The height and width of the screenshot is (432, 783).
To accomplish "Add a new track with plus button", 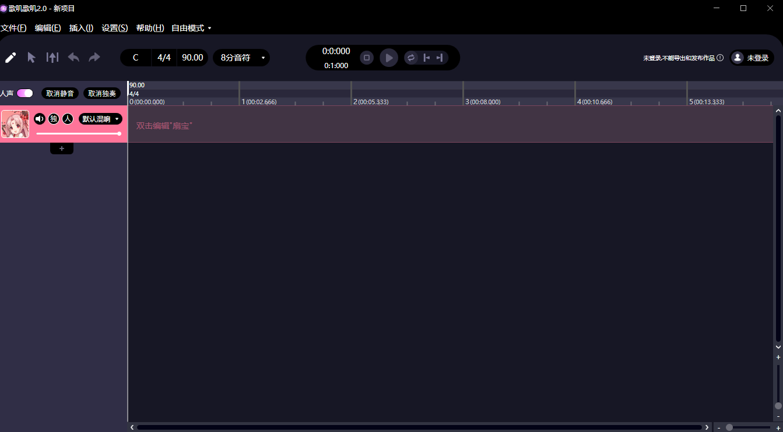I will [x=62, y=148].
